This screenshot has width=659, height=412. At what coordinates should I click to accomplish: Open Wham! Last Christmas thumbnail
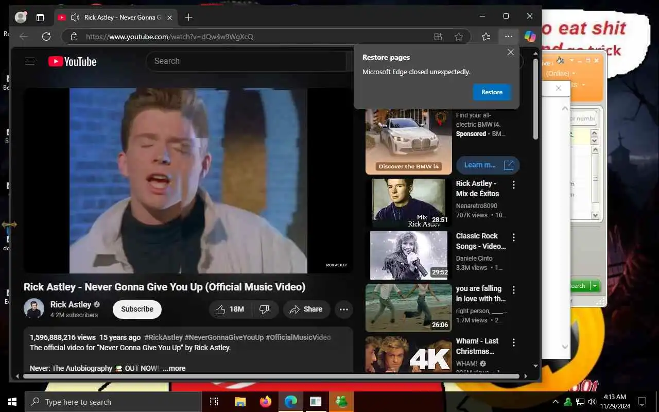pyautogui.click(x=409, y=354)
